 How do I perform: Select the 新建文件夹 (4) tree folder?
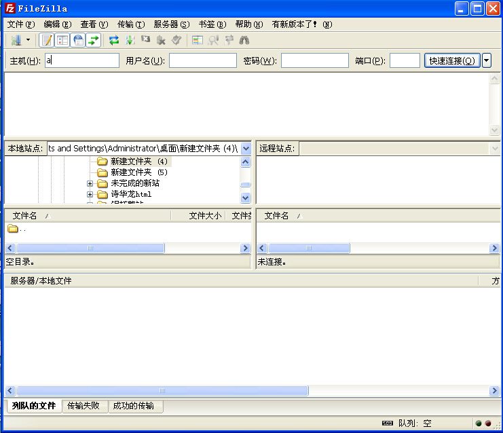[139, 161]
